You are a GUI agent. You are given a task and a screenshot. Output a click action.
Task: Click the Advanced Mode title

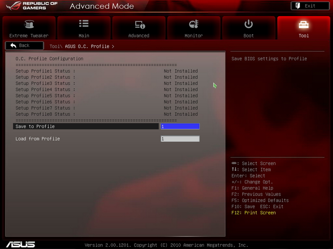point(102,6)
